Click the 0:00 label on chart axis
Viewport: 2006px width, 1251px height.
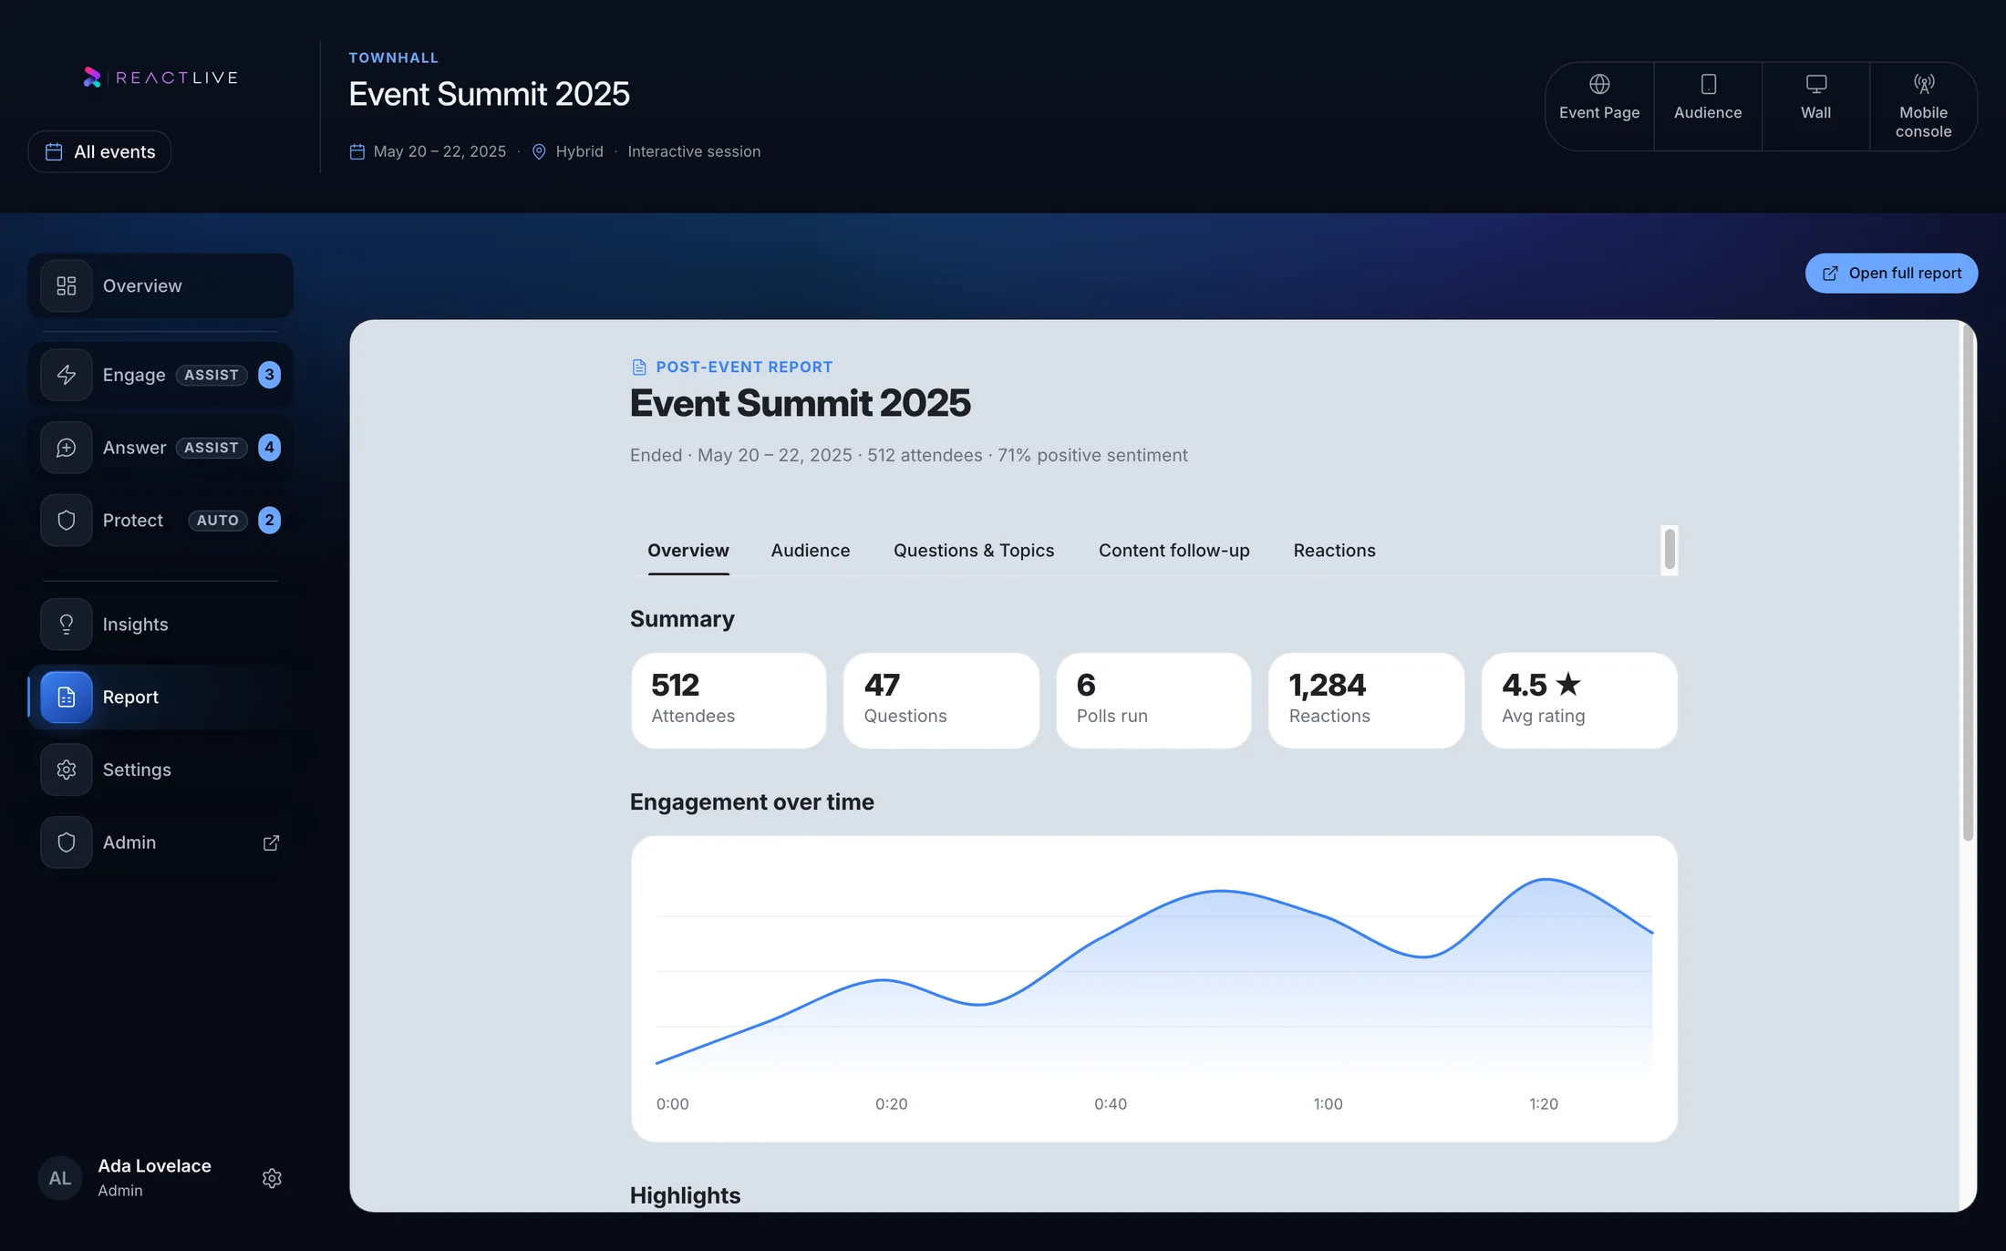(673, 1103)
